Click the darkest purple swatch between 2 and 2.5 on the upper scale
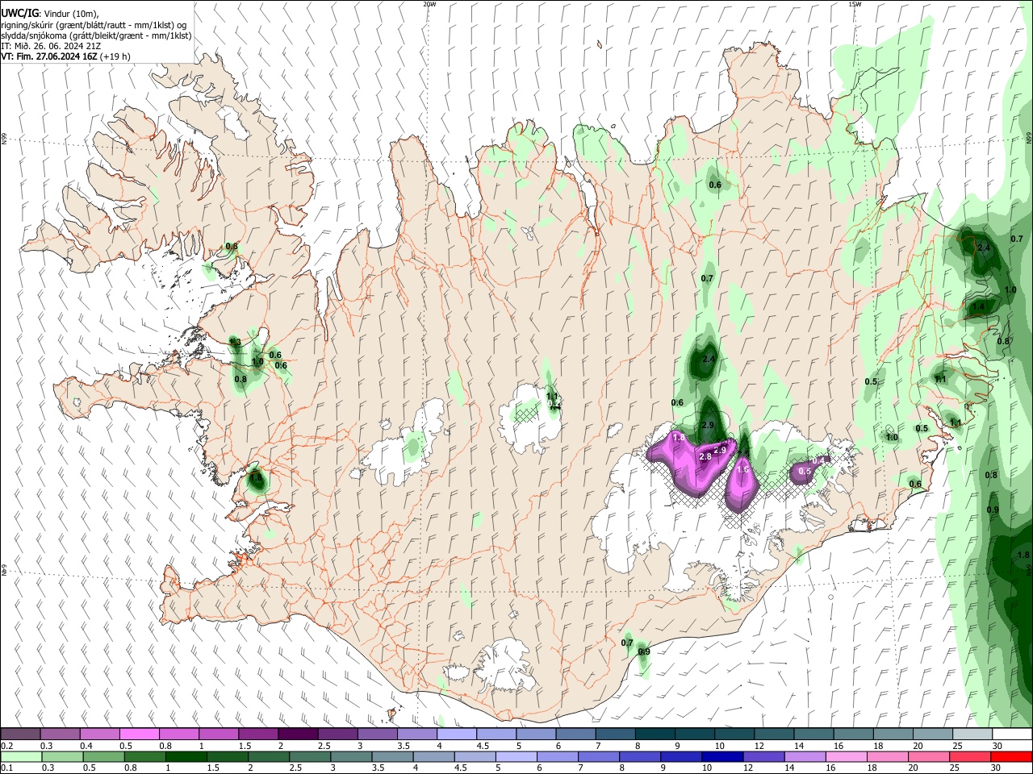Viewport: 1033px width, 774px height. [298, 734]
